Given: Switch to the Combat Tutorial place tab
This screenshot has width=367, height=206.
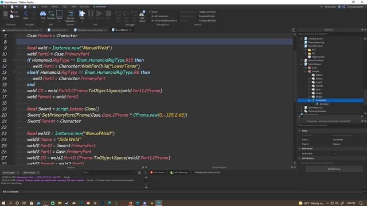Looking at the screenshot, I should (x=22, y=30).
